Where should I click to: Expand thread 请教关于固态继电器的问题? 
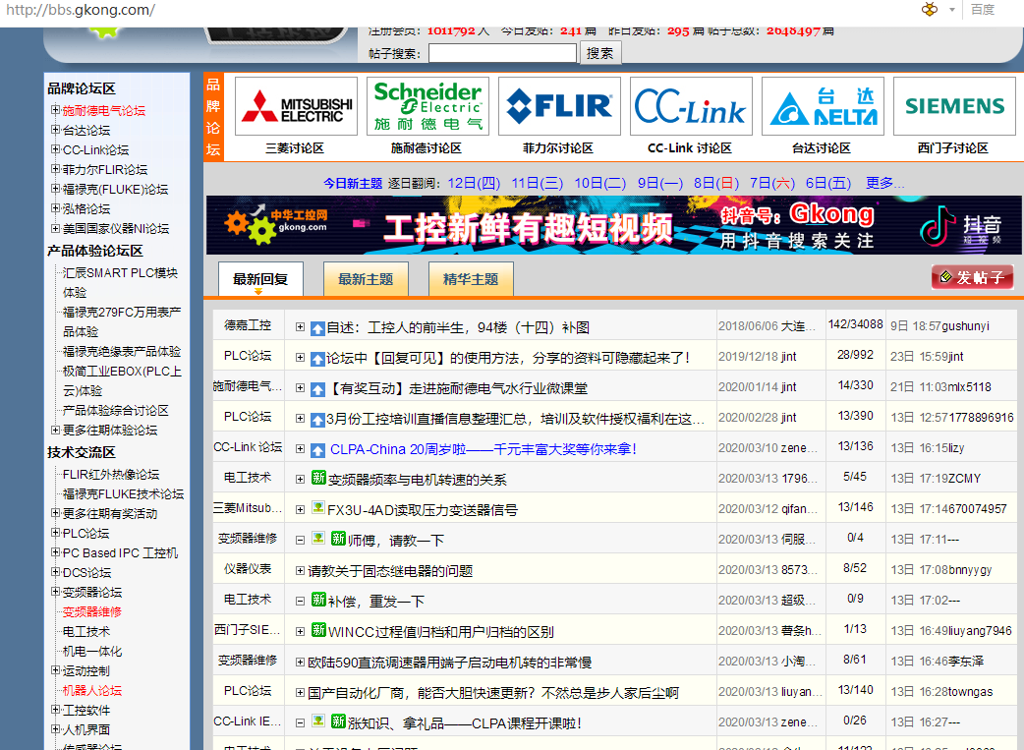[301, 570]
